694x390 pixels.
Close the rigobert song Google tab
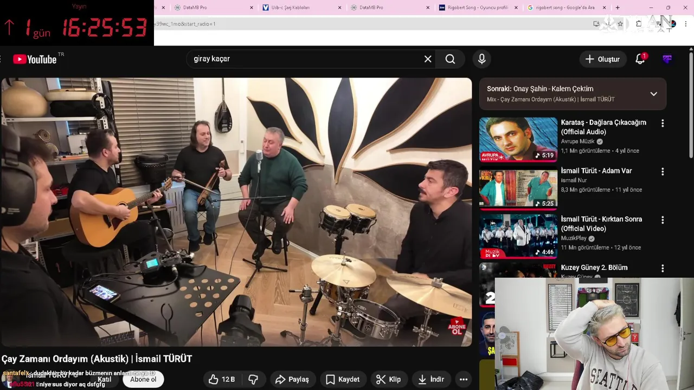tap(605, 8)
